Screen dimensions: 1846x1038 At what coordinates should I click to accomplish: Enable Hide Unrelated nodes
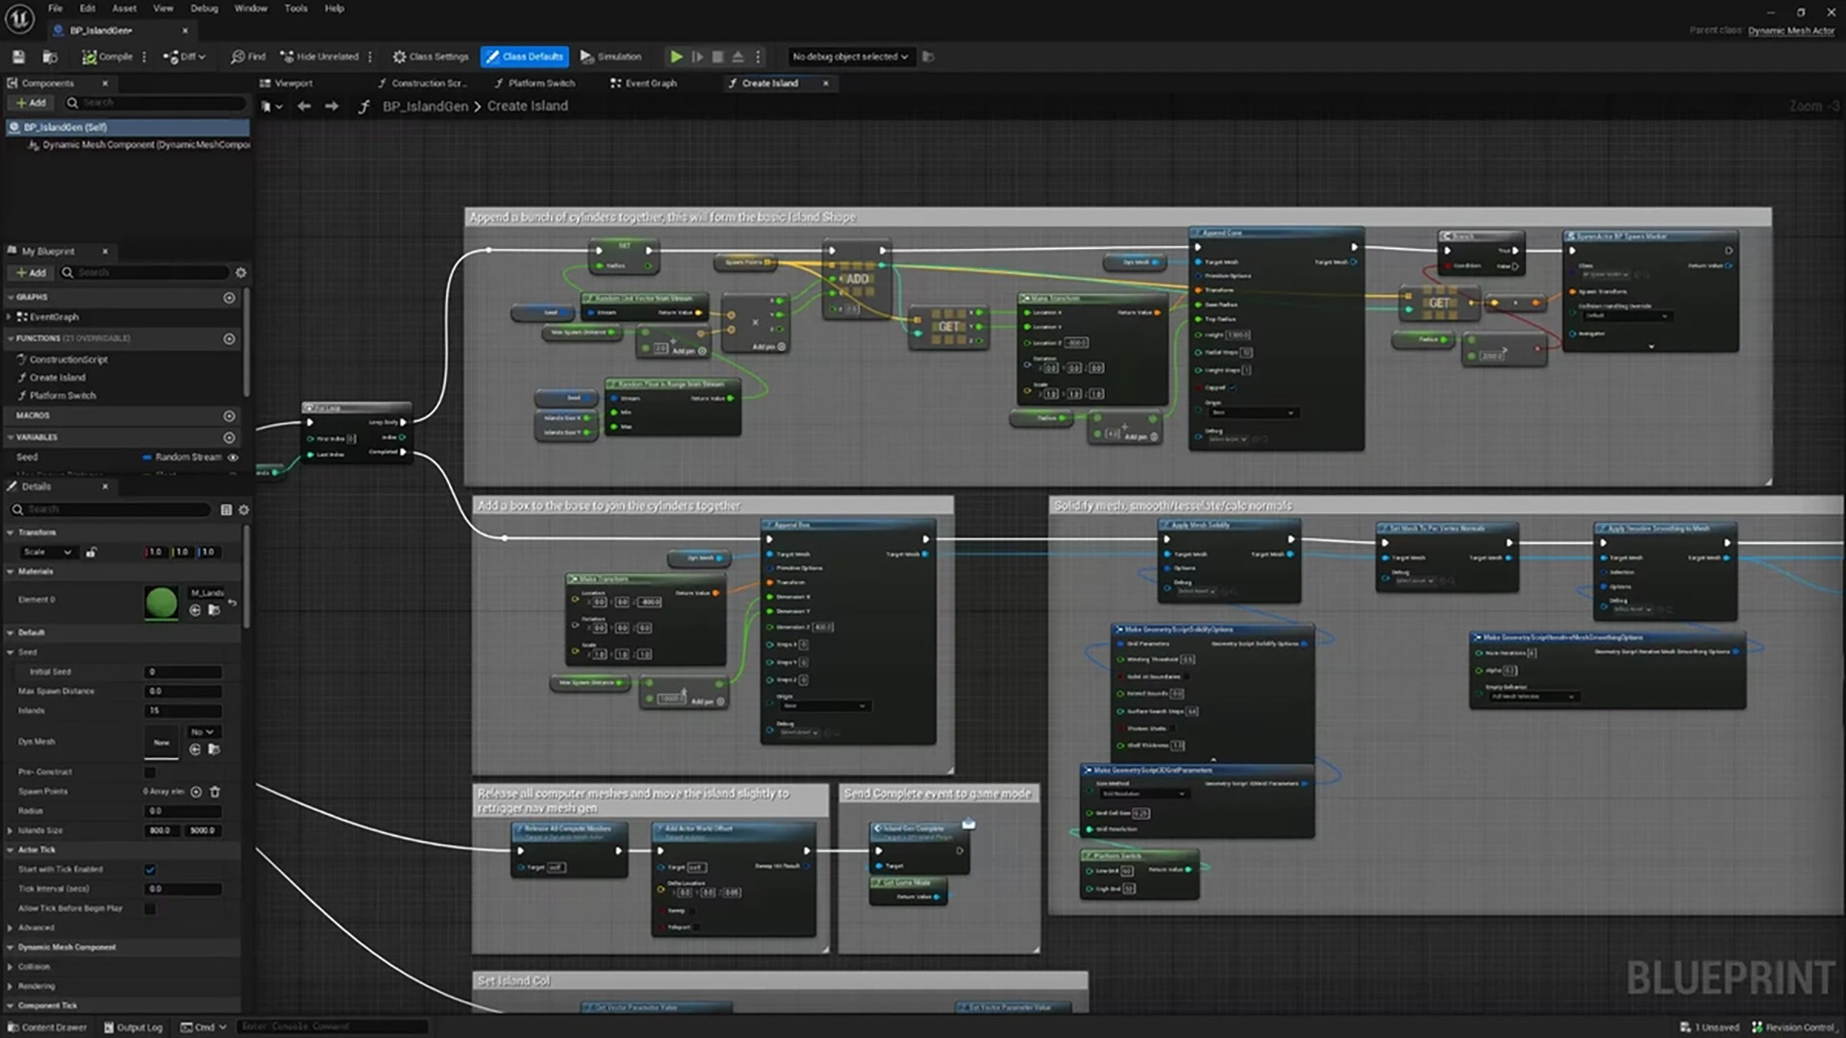tap(317, 57)
